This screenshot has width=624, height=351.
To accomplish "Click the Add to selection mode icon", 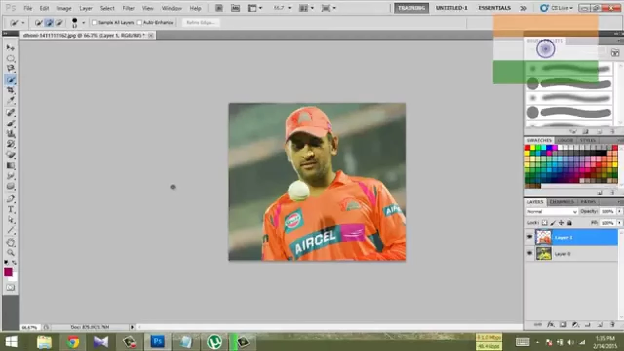I will (49, 22).
